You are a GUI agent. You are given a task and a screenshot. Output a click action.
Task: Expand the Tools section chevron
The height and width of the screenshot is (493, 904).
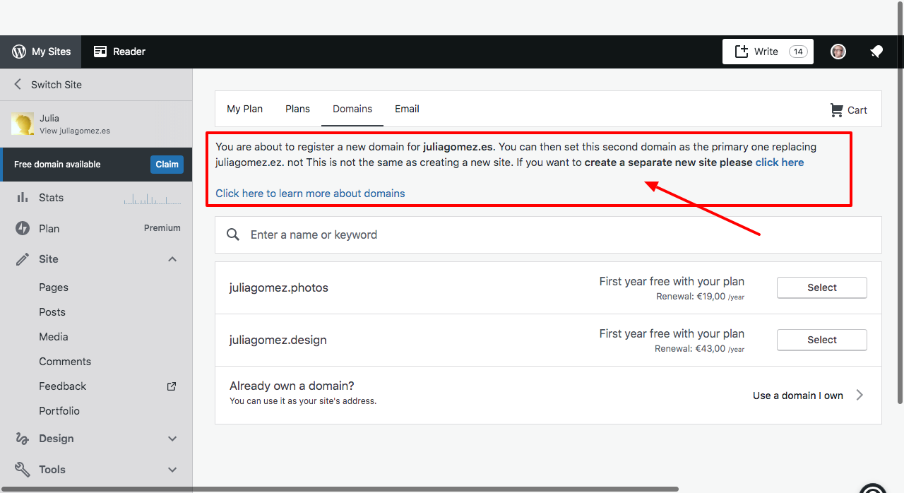pyautogui.click(x=172, y=470)
